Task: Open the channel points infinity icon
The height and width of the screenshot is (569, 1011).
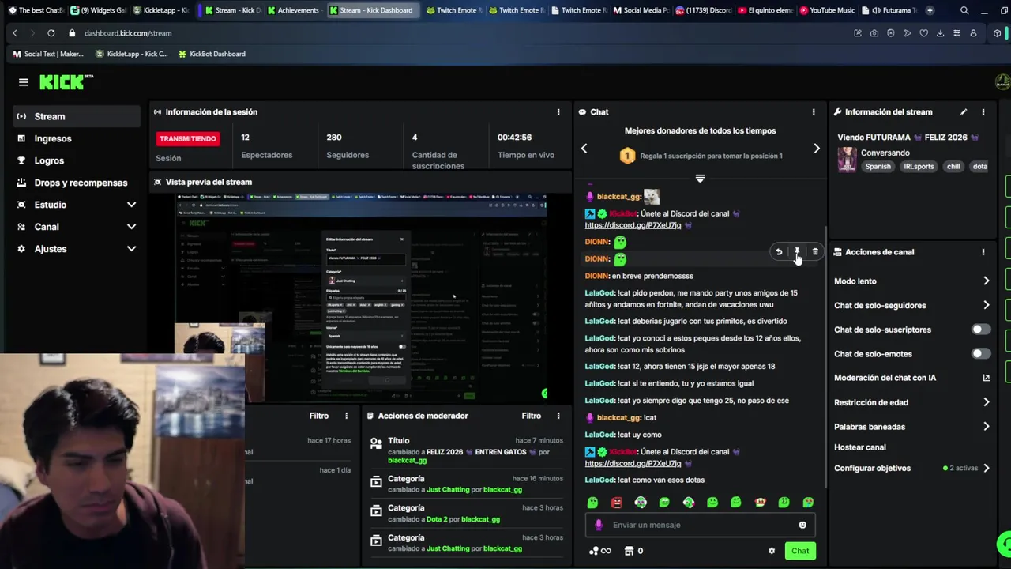Action: pos(600,551)
